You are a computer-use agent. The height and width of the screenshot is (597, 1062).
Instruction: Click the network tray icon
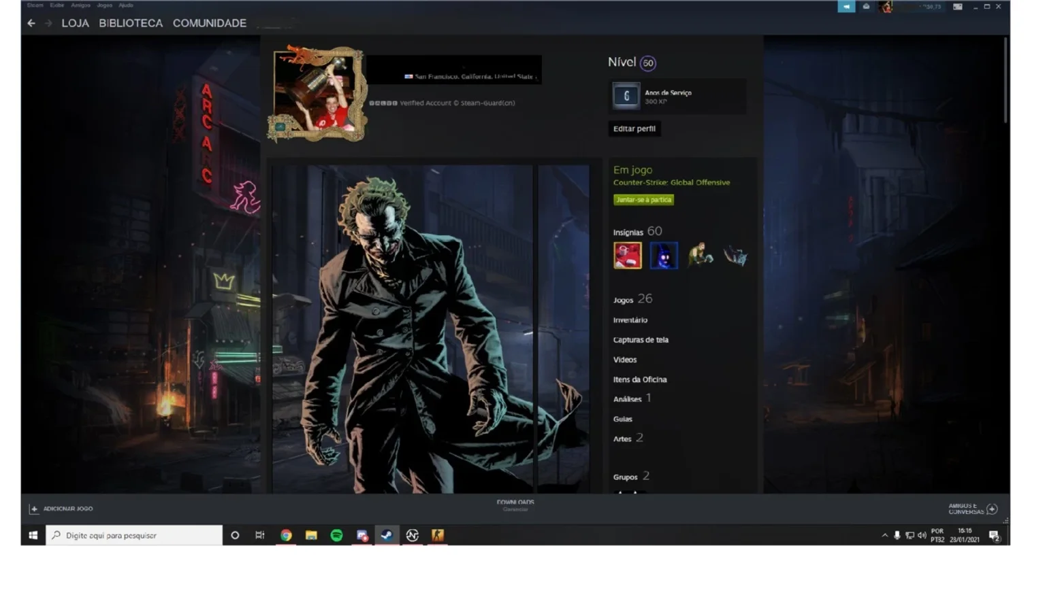[x=910, y=535]
